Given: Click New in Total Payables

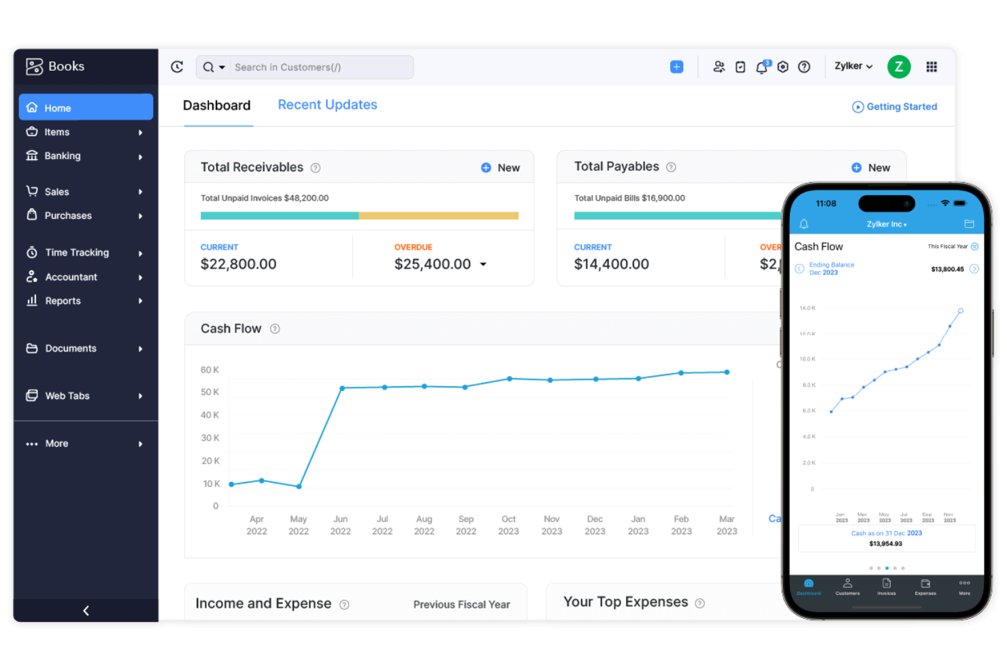Looking at the screenshot, I should point(871,168).
